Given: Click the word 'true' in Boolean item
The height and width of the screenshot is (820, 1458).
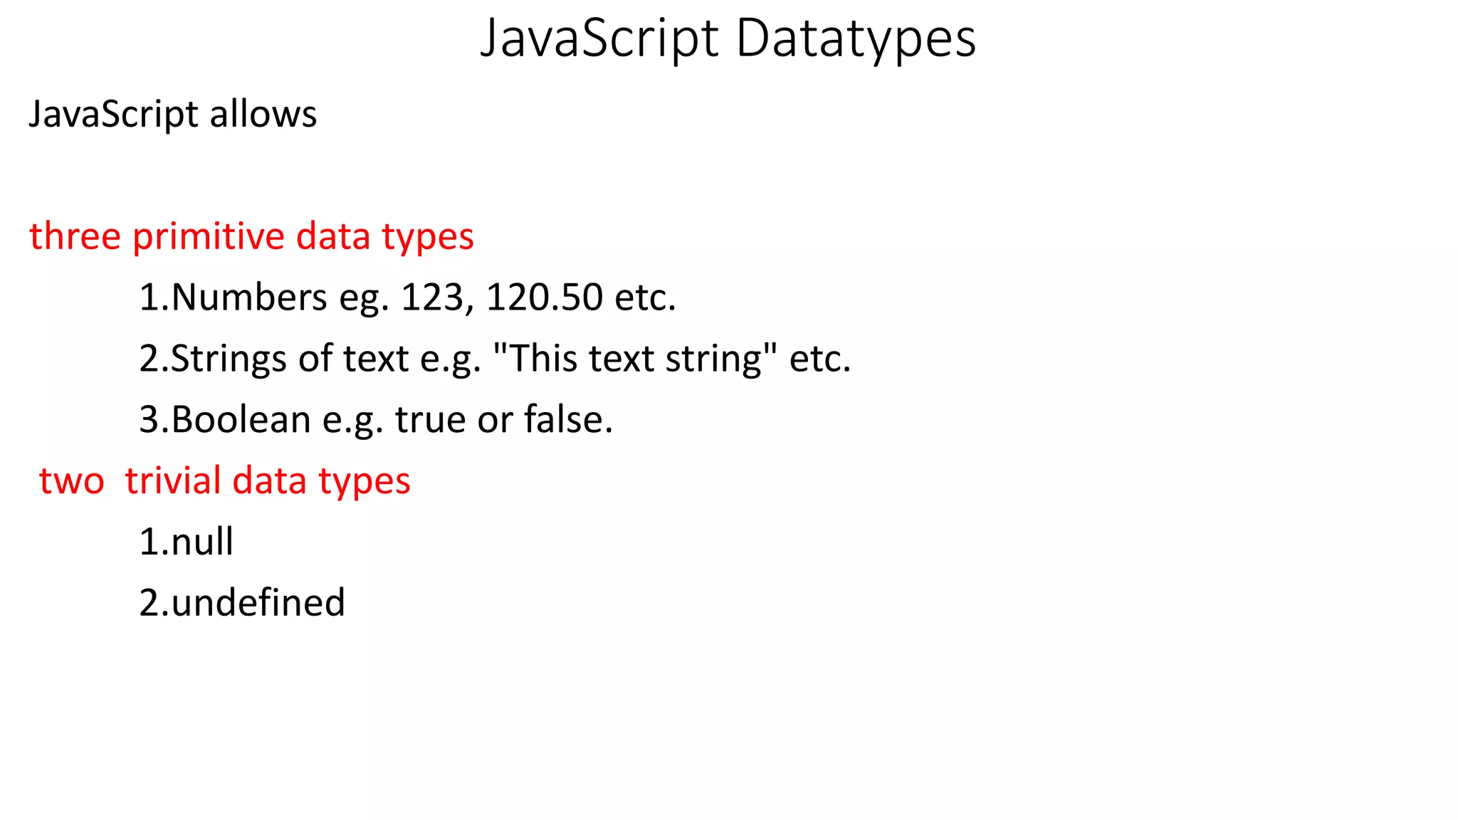Looking at the screenshot, I should pos(431,420).
